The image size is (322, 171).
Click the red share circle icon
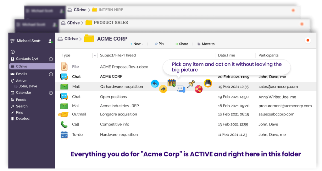point(199,89)
